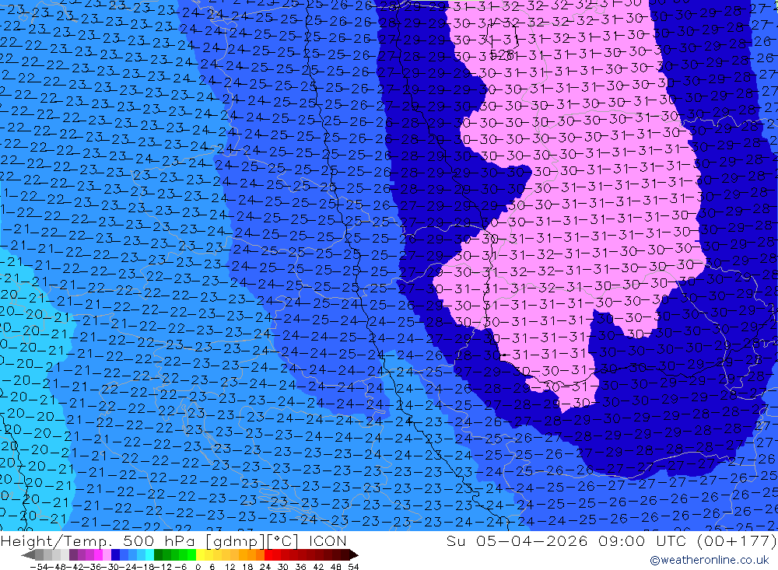Click the Su 05-04-2026 09:00 UTC timestamp

[x=612, y=541]
